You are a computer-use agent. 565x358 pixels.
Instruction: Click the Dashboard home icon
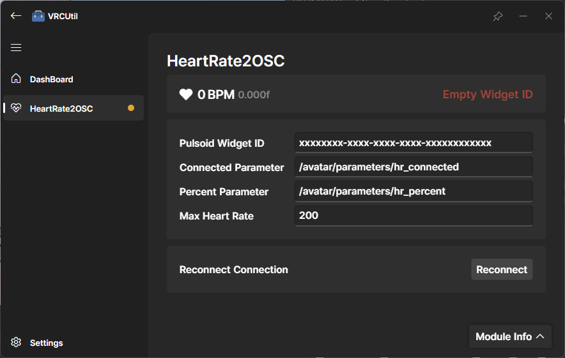[17, 79]
